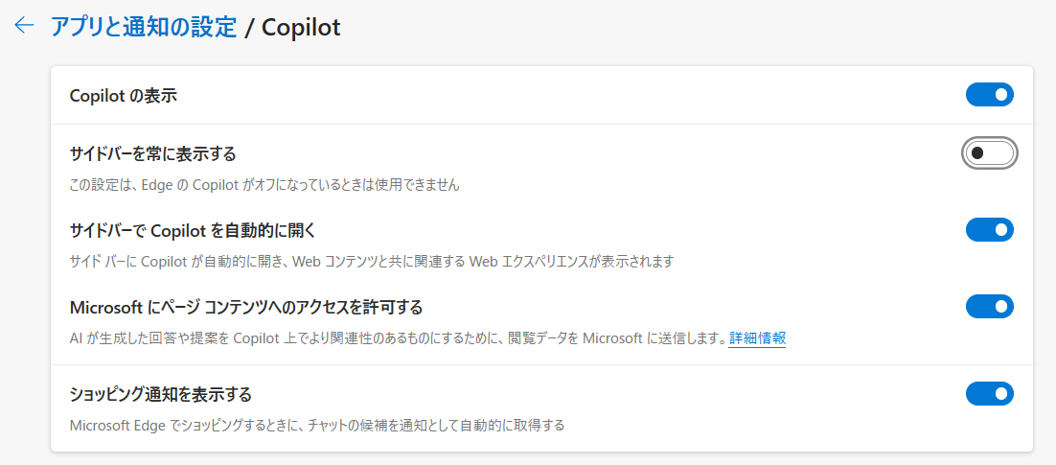The image size is (1056, 465).
Task: Click the slash separator in the breadcrumb
Action: click(x=249, y=27)
